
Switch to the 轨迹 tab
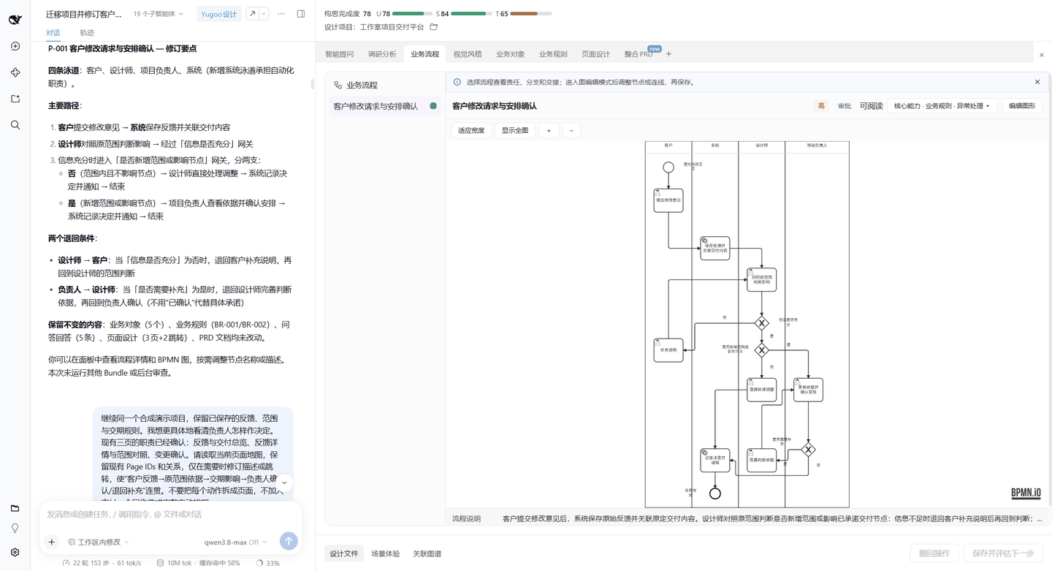[x=87, y=33]
